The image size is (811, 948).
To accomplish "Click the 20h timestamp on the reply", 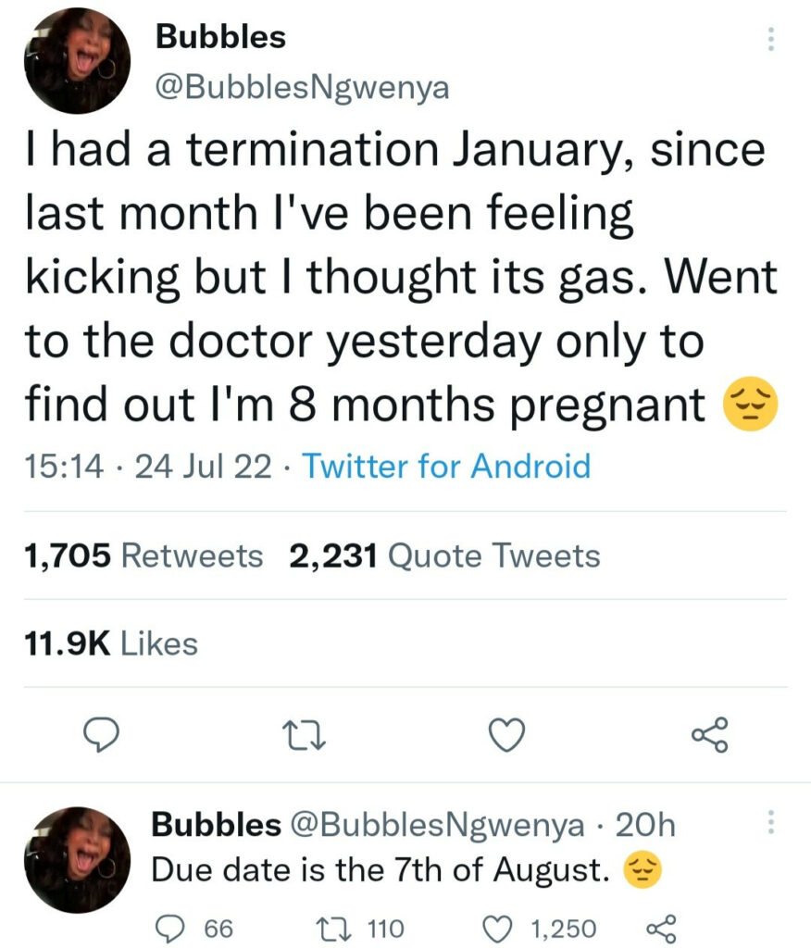I will pyautogui.click(x=645, y=824).
